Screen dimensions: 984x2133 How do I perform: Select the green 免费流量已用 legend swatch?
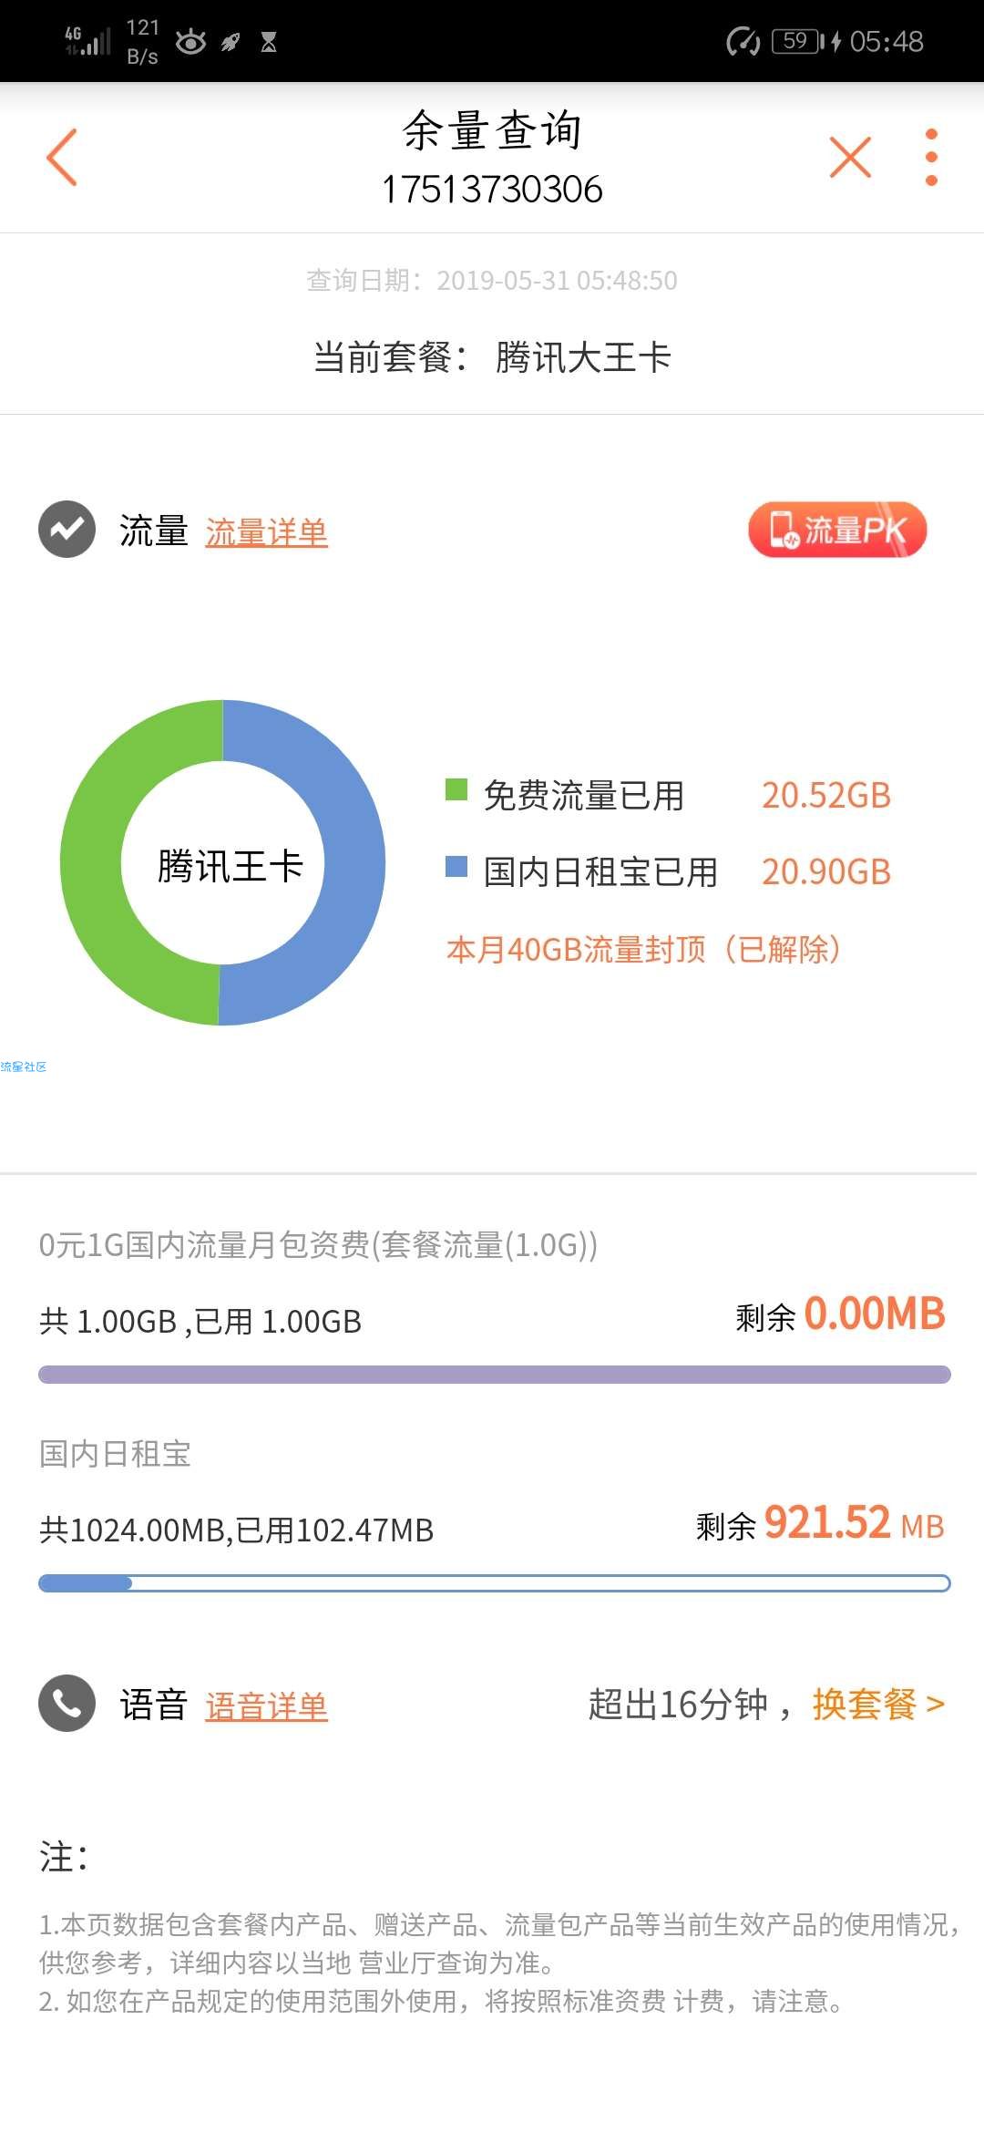click(x=456, y=789)
